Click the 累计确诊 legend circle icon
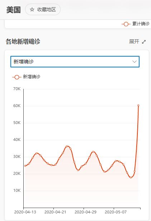 coord(126,24)
